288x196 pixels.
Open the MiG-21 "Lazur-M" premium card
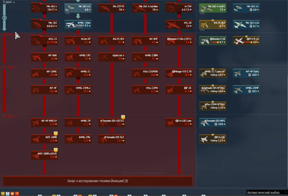pos(212,73)
